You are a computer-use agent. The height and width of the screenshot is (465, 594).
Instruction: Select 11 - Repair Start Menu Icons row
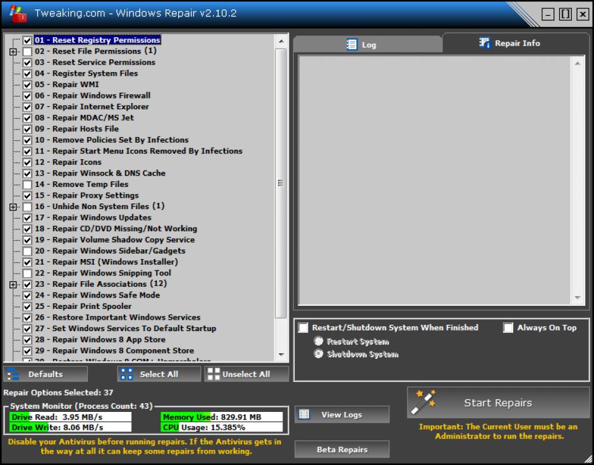[138, 151]
